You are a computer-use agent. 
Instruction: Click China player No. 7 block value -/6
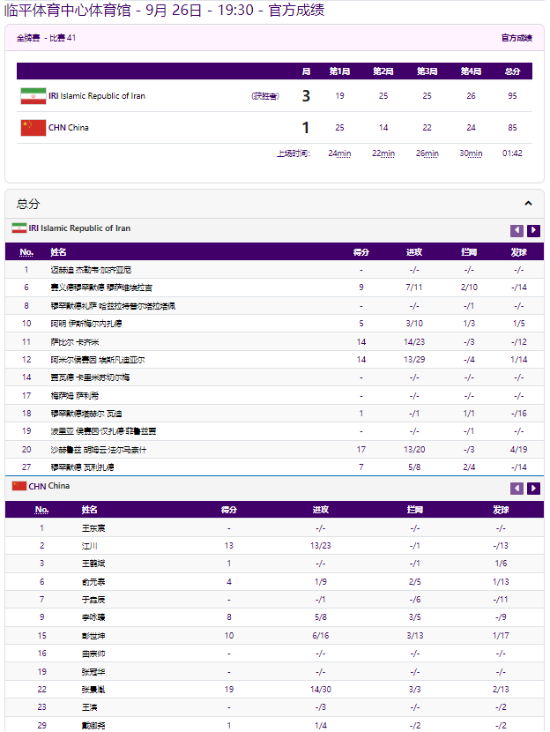click(415, 600)
